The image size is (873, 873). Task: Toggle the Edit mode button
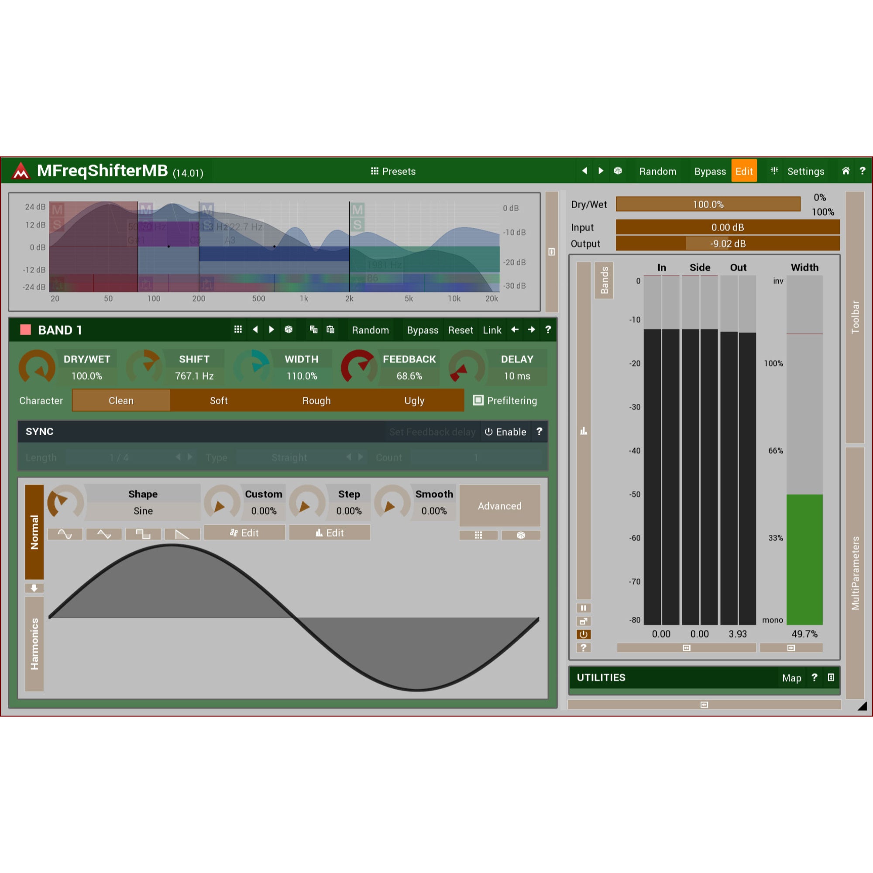[x=744, y=171]
